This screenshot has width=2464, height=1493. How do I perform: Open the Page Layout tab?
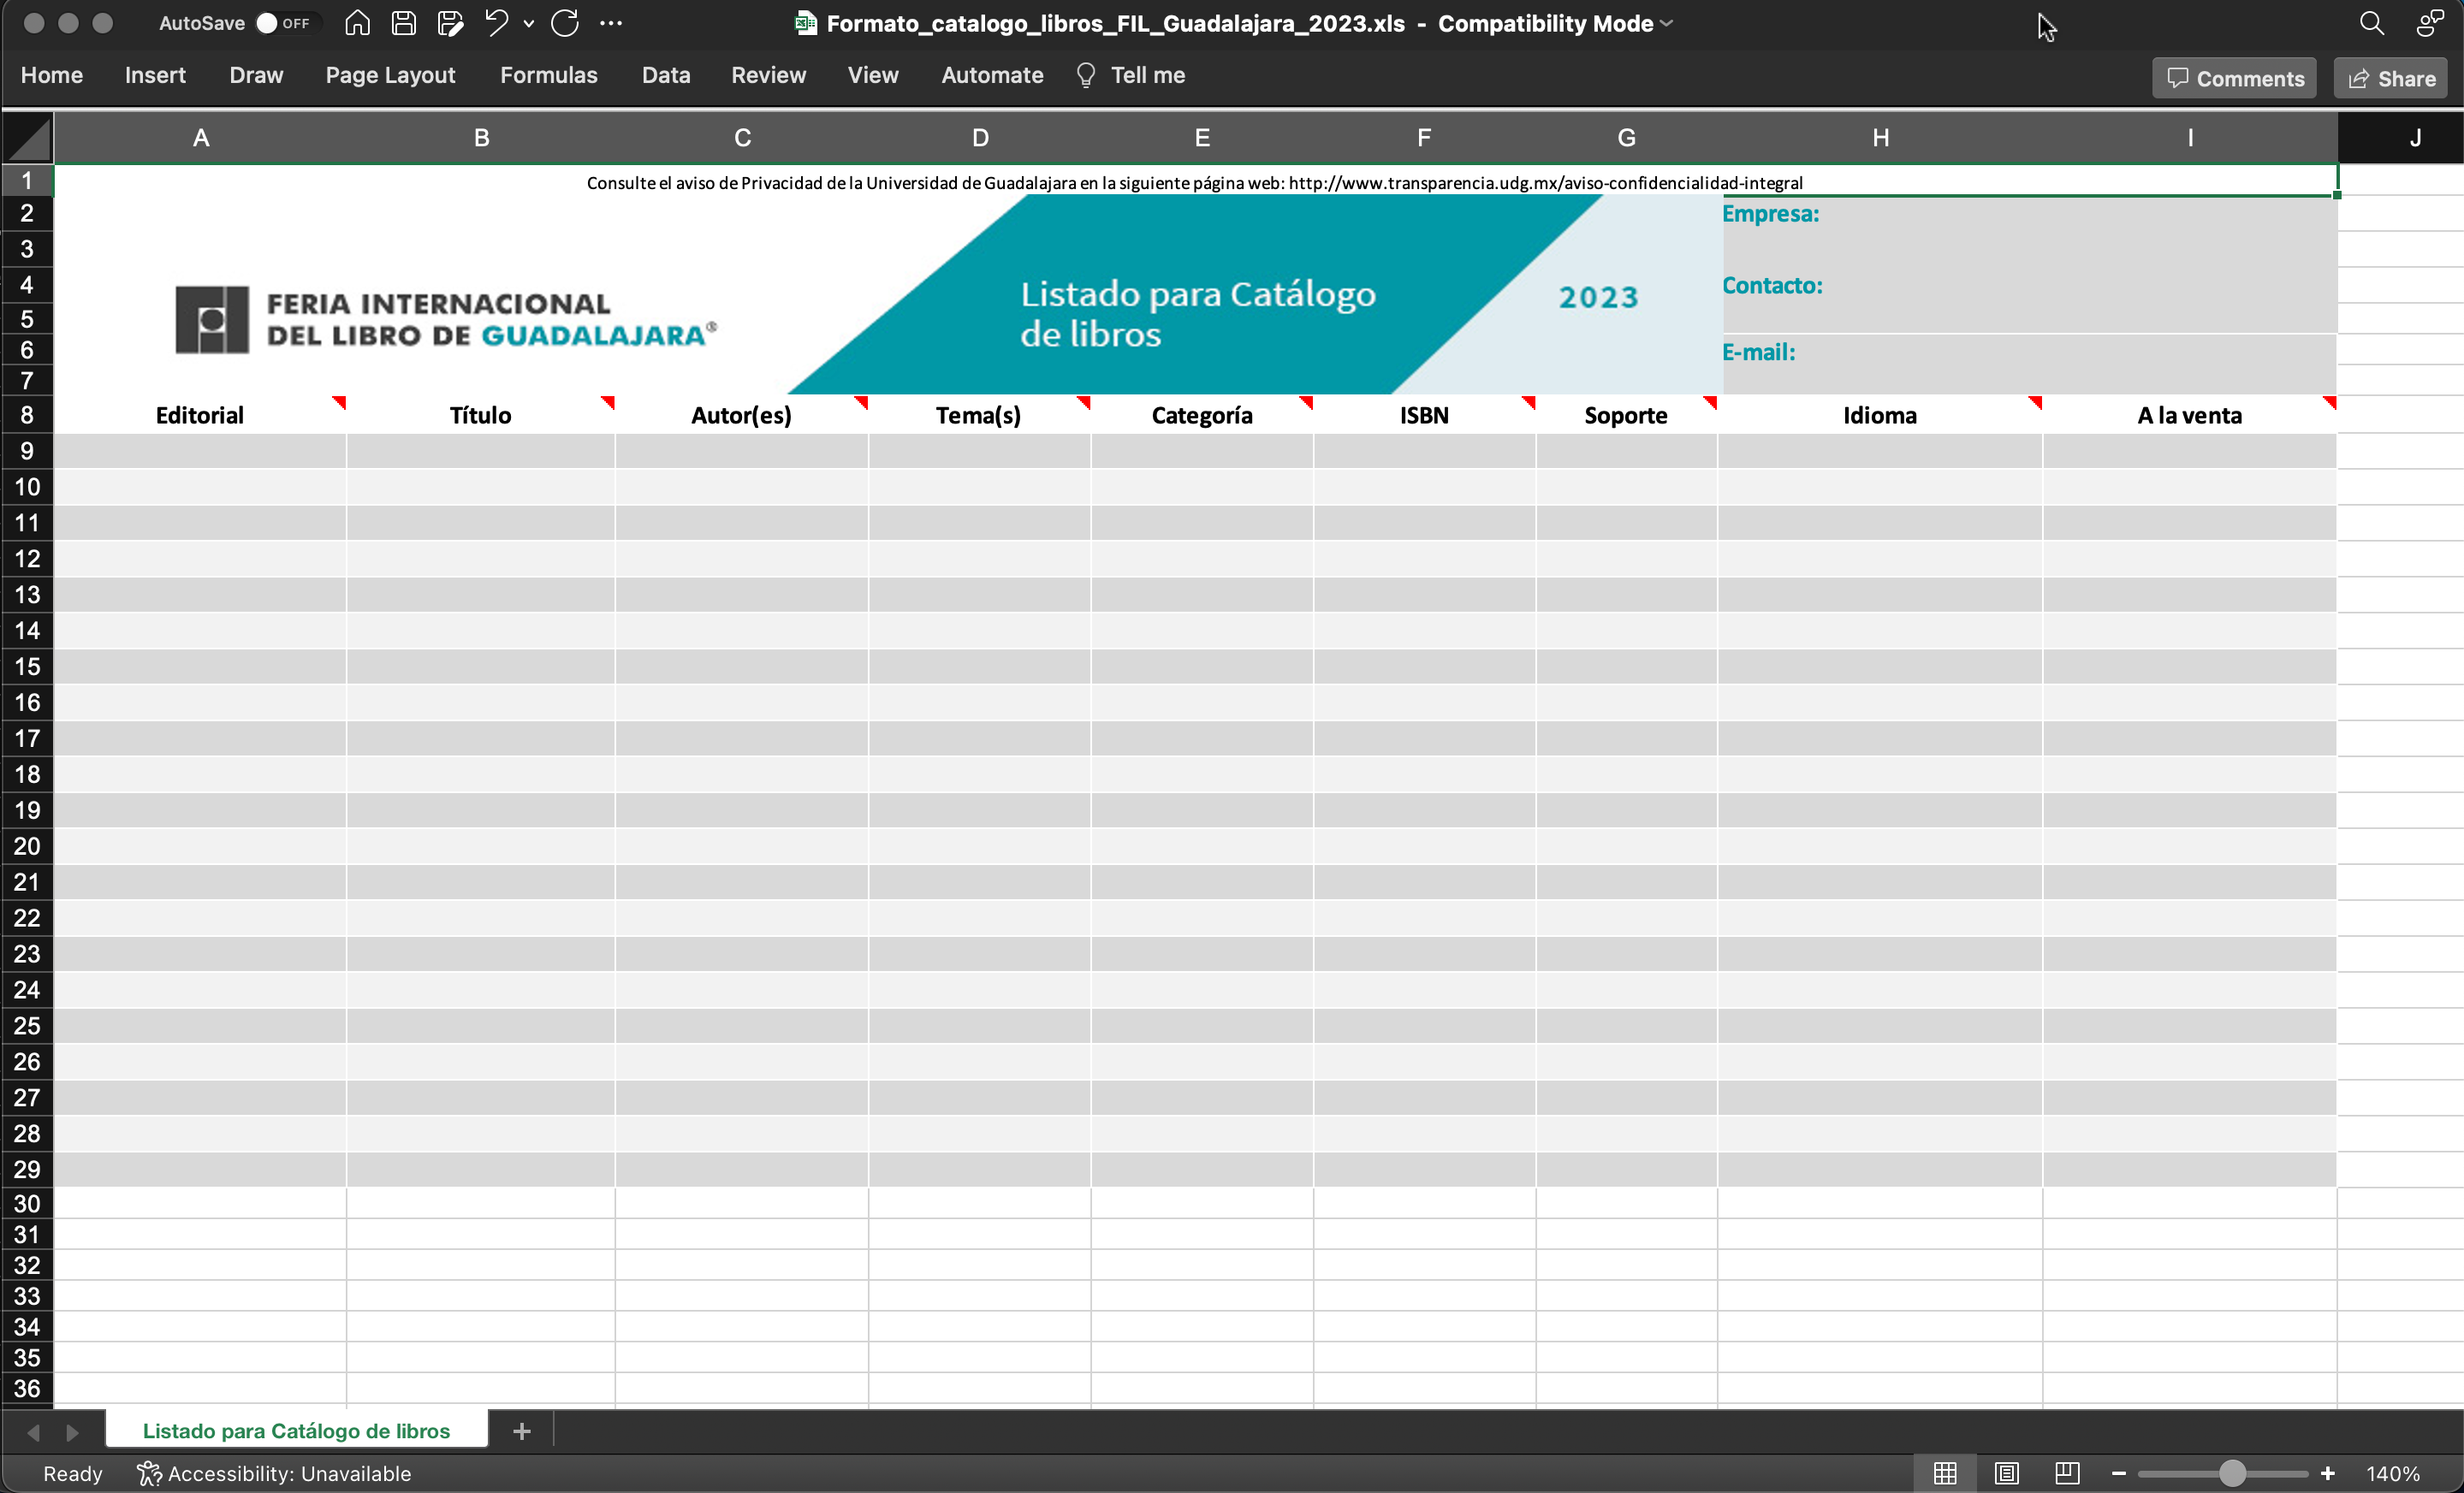tap(390, 75)
